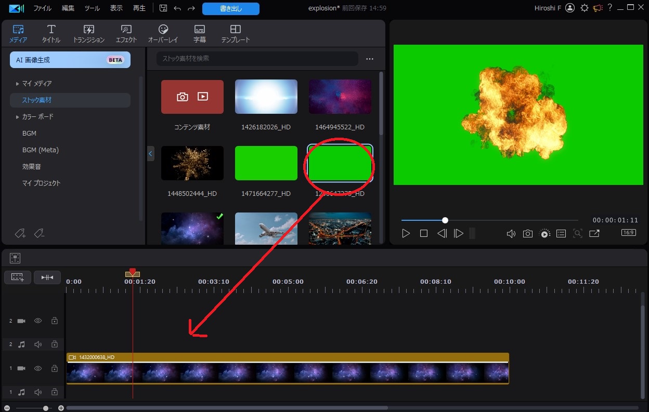Viewport: 649px width, 412px height.
Task: Click the stop button in preview
Action: 424,234
